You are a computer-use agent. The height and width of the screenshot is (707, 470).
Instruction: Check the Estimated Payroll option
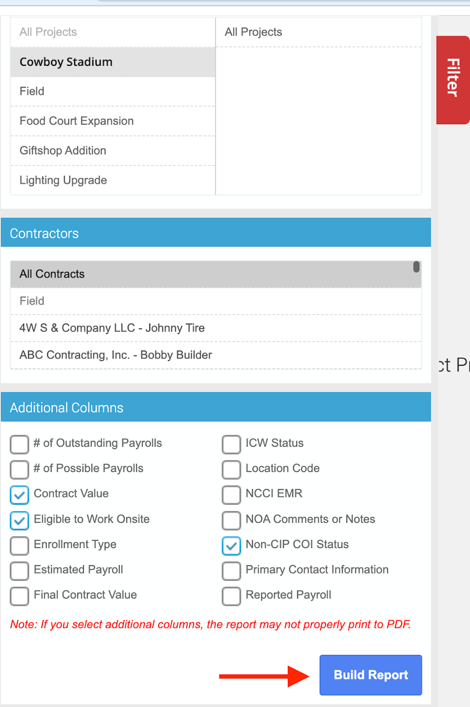click(20, 571)
